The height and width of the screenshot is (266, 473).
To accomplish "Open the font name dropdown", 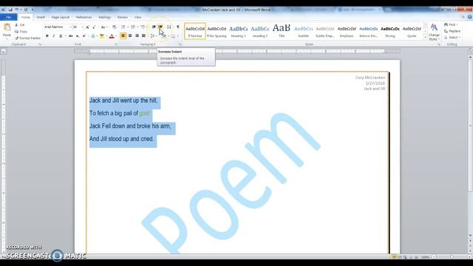I will (x=70, y=27).
